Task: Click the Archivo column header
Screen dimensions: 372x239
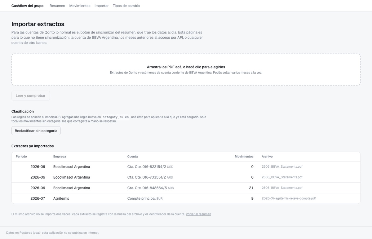Action: (x=267, y=157)
